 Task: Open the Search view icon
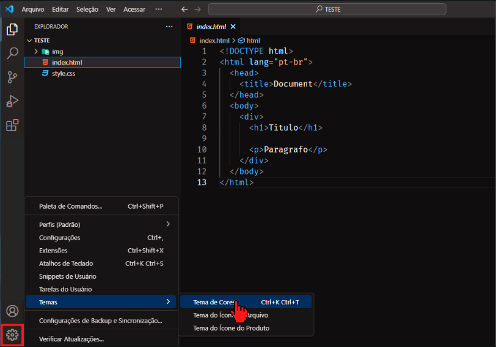[x=12, y=53]
